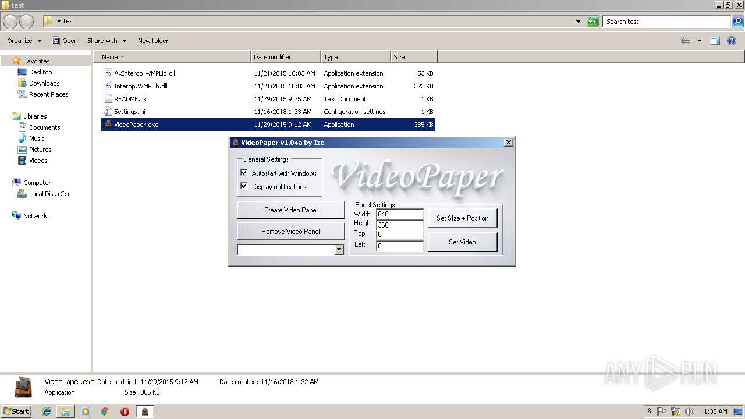Click the Back navigation button
This screenshot has height=419, width=745.
point(10,22)
